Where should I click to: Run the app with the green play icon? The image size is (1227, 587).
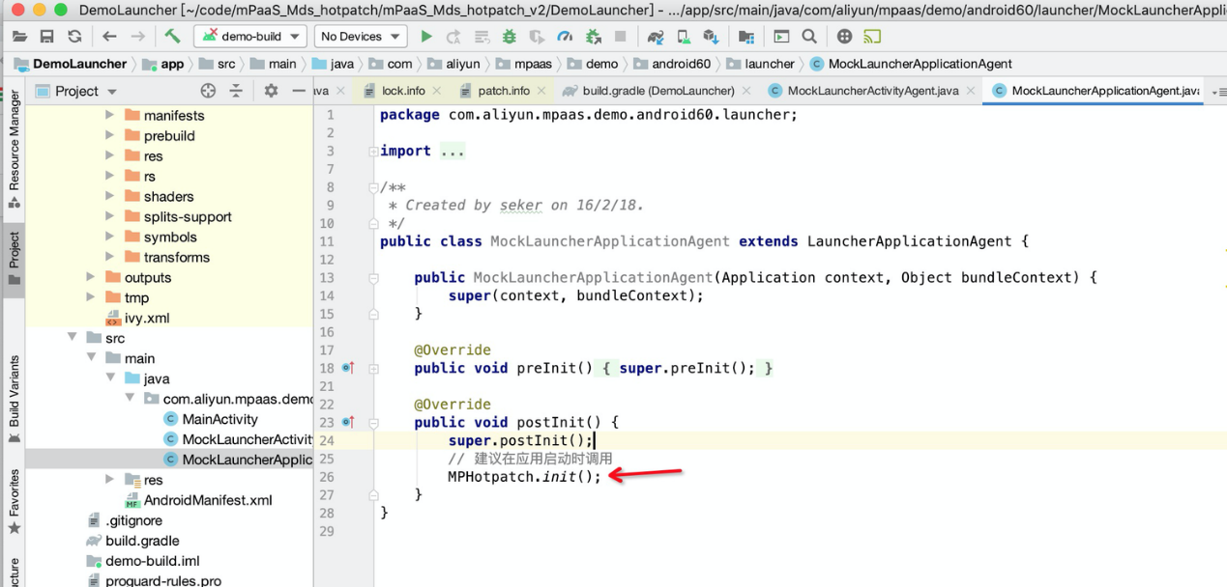pyautogui.click(x=426, y=37)
